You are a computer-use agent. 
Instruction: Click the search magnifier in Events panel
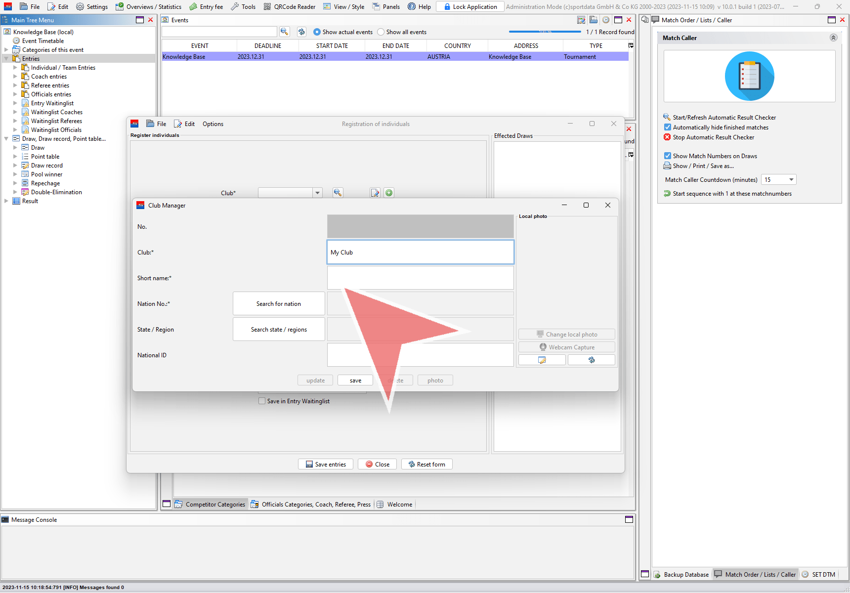tap(285, 32)
